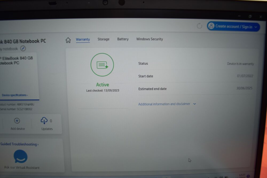Expand Additional information and disclaimer

167,104
